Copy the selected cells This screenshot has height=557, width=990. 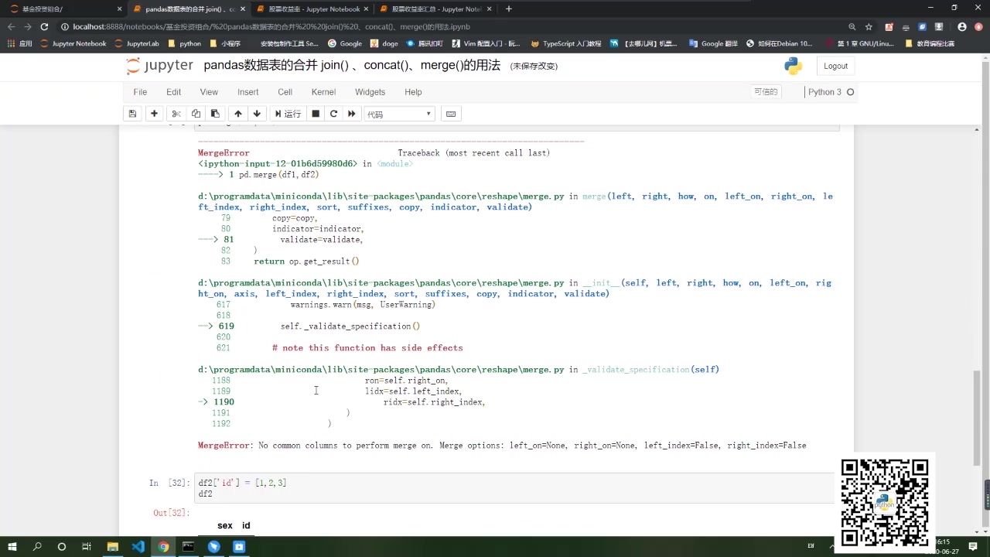196,114
